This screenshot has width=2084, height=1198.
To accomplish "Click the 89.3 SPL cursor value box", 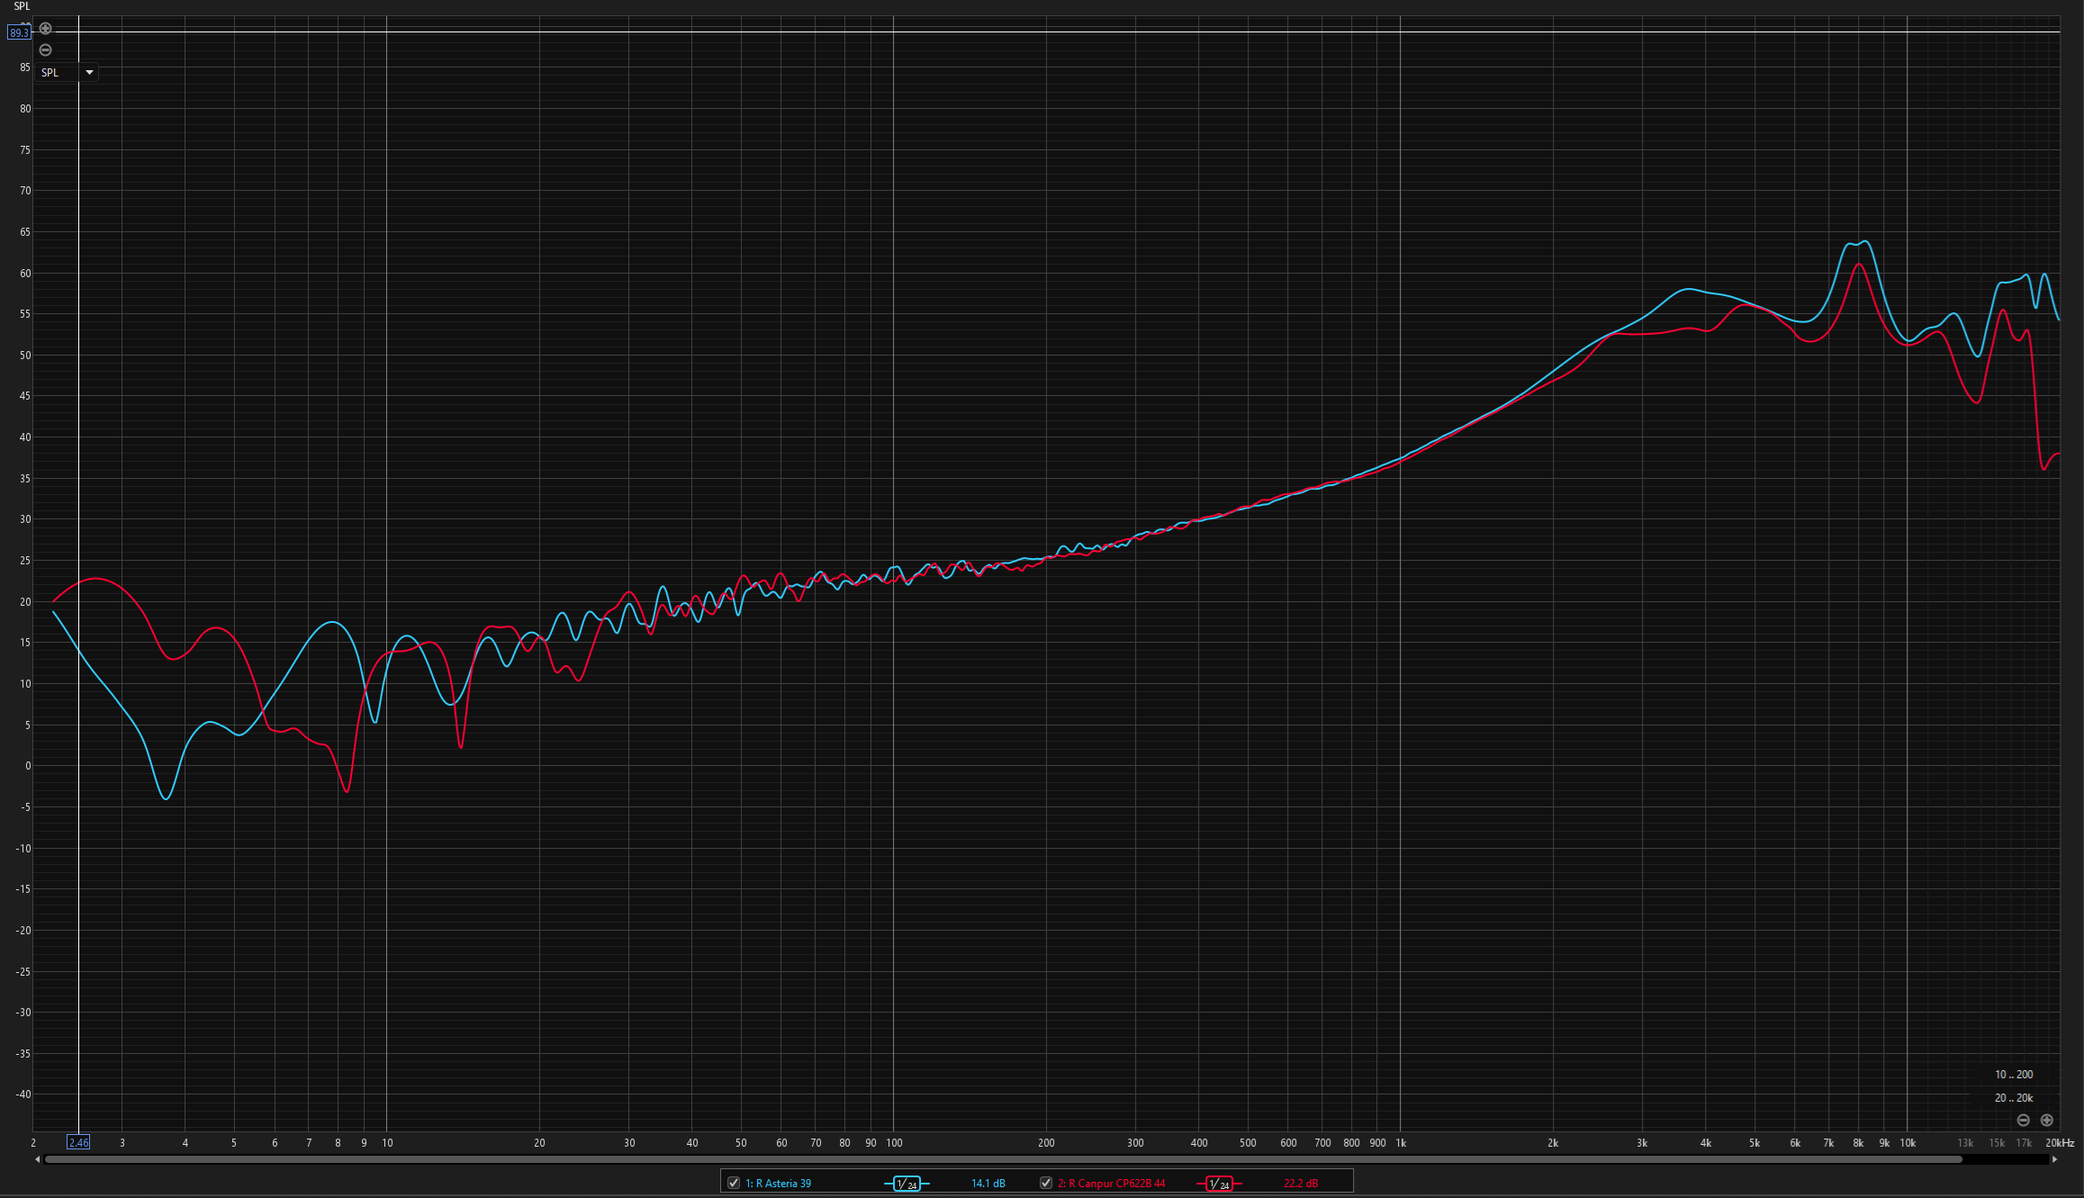I will (19, 32).
